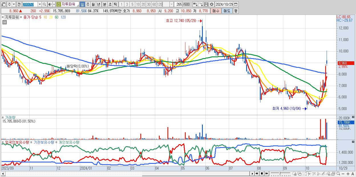Click the chart window overlay icon at bottom
This screenshot has height=177, width=356.
333,174
